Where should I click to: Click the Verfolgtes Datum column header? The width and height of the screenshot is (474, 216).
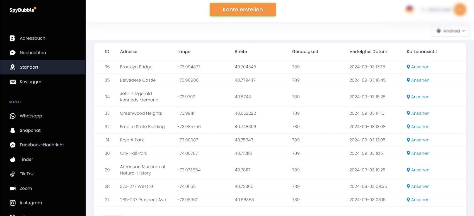point(368,51)
